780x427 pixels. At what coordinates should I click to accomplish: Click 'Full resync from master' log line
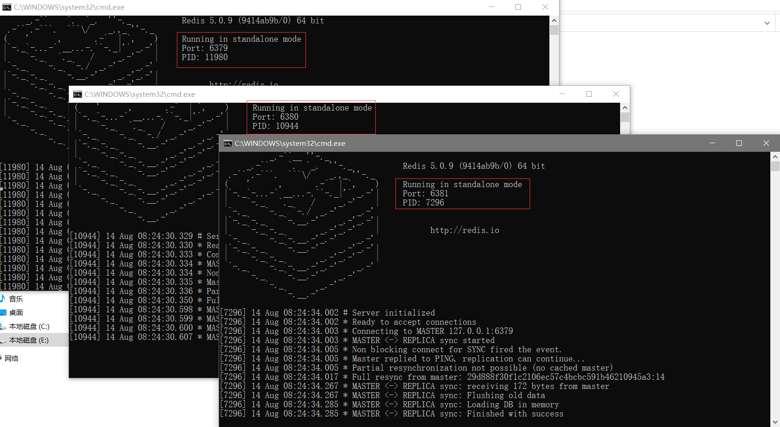(x=442, y=377)
